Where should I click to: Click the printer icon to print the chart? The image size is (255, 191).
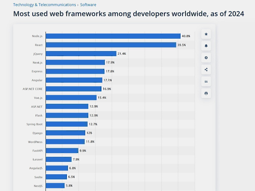(206, 93)
